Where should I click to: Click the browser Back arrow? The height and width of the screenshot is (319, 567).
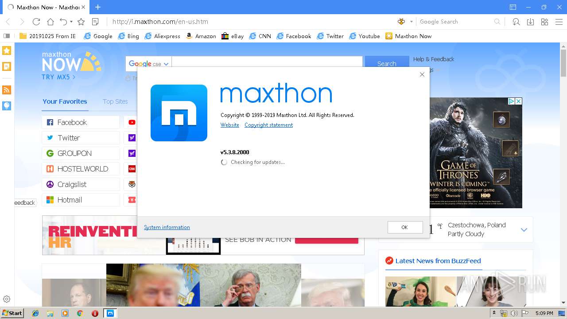(8, 22)
